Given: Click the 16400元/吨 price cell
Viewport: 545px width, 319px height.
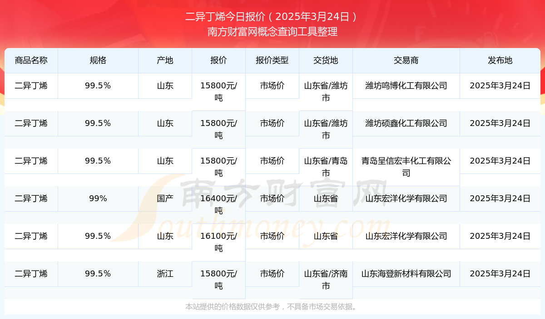Looking at the screenshot, I should pos(218,204).
